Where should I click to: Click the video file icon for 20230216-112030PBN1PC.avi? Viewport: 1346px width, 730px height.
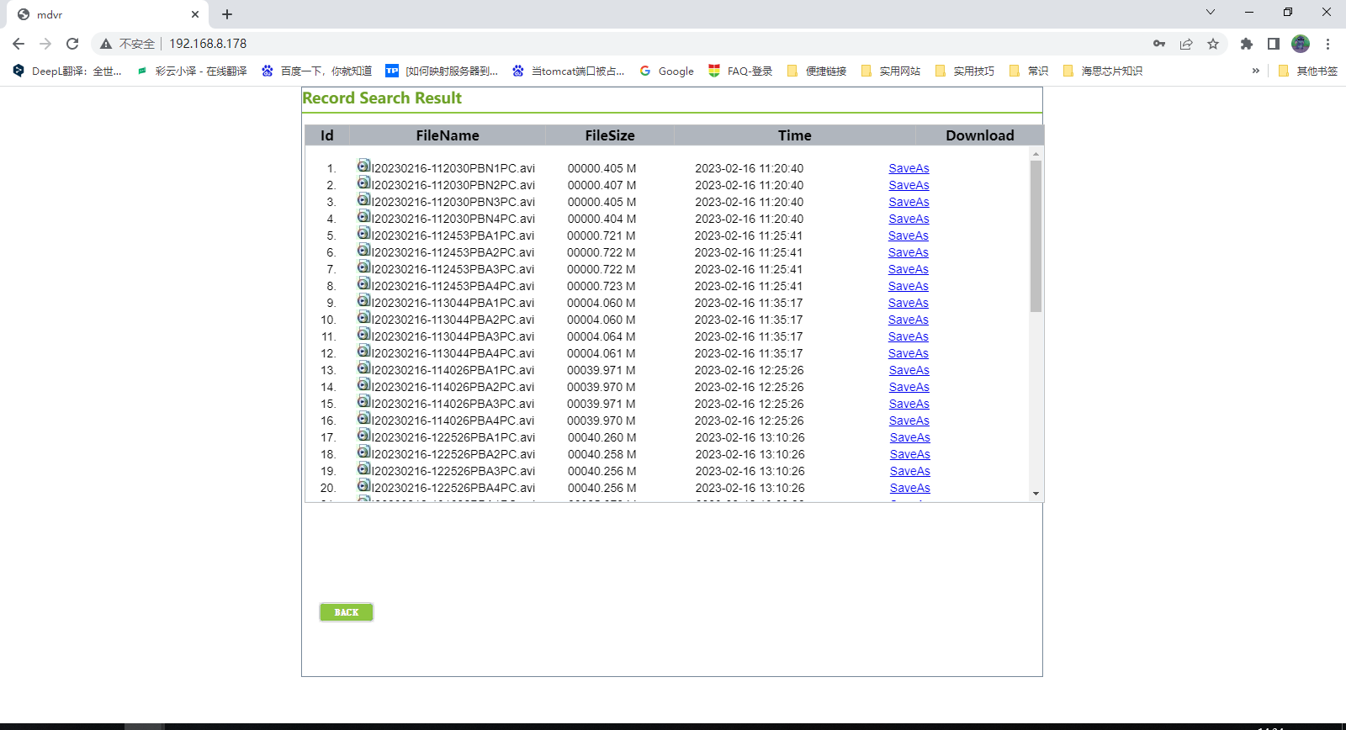tap(363, 166)
